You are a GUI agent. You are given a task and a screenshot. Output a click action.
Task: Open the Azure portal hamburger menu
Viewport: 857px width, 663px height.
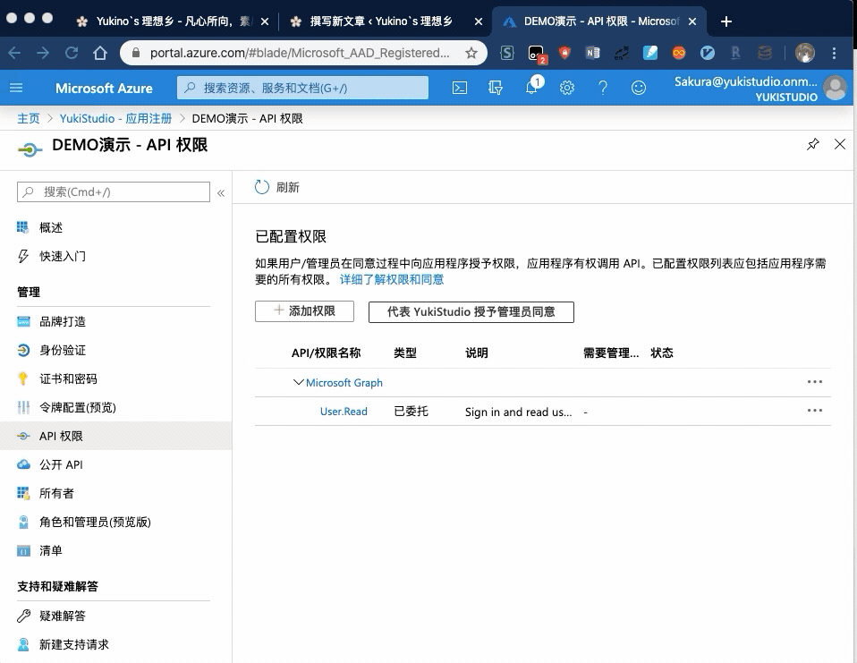16,88
